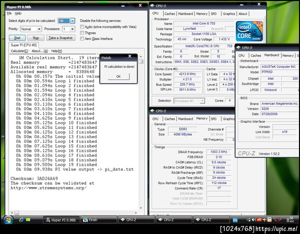Enable the Audio service disable checkbox
300x234 pixels.
(x=82, y=27)
